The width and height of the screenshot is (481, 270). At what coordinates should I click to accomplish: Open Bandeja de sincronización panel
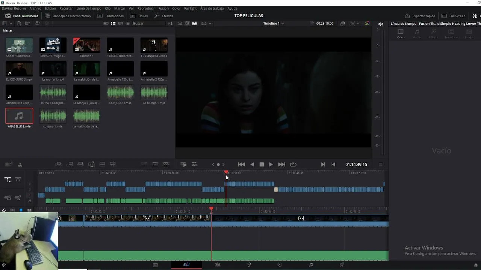(x=68, y=16)
